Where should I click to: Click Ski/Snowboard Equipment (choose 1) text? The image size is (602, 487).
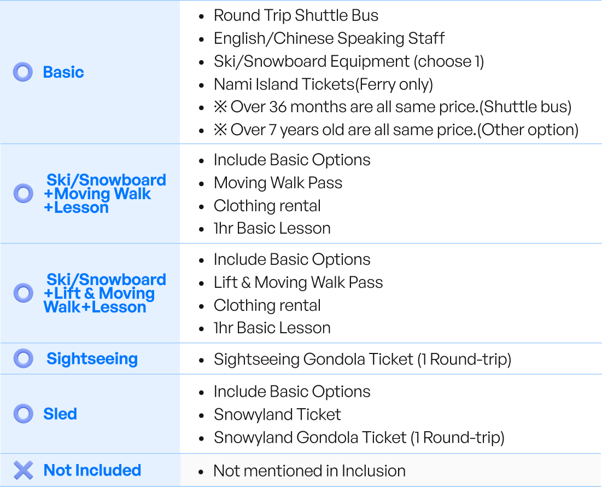point(349,61)
